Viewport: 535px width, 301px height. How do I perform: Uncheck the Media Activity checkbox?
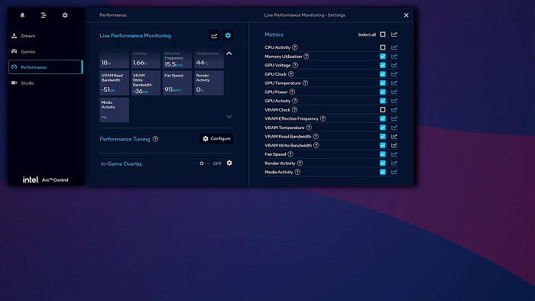382,172
